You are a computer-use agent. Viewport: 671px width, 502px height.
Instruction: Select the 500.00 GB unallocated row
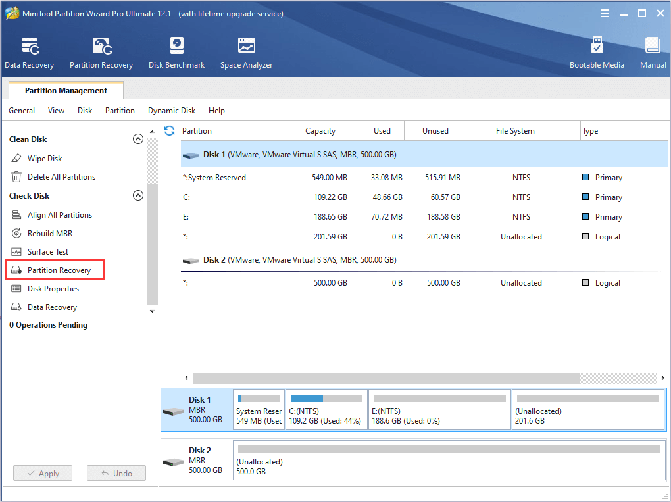(x=424, y=282)
